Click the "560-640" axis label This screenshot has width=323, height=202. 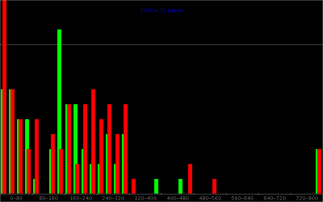coord(243,198)
